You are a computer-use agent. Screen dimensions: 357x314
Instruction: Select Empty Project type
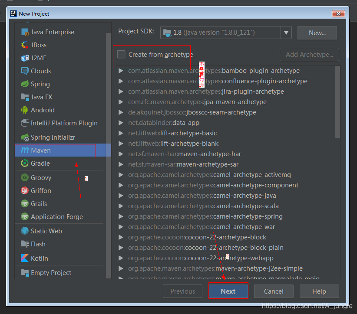pyautogui.click(x=60, y=272)
